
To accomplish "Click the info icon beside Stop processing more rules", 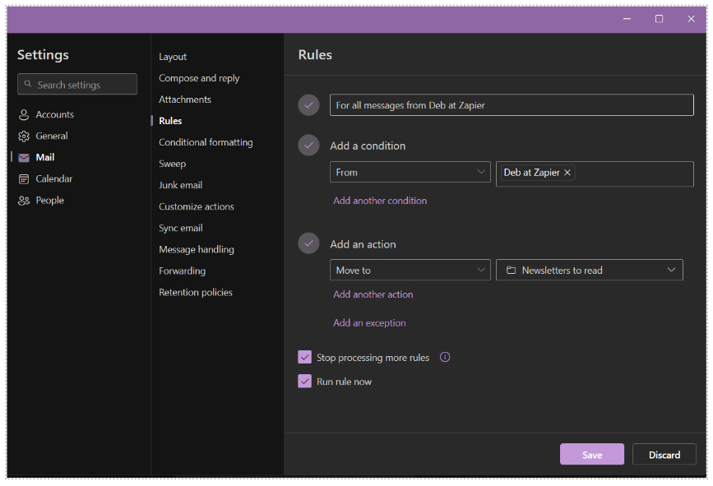I will (445, 357).
